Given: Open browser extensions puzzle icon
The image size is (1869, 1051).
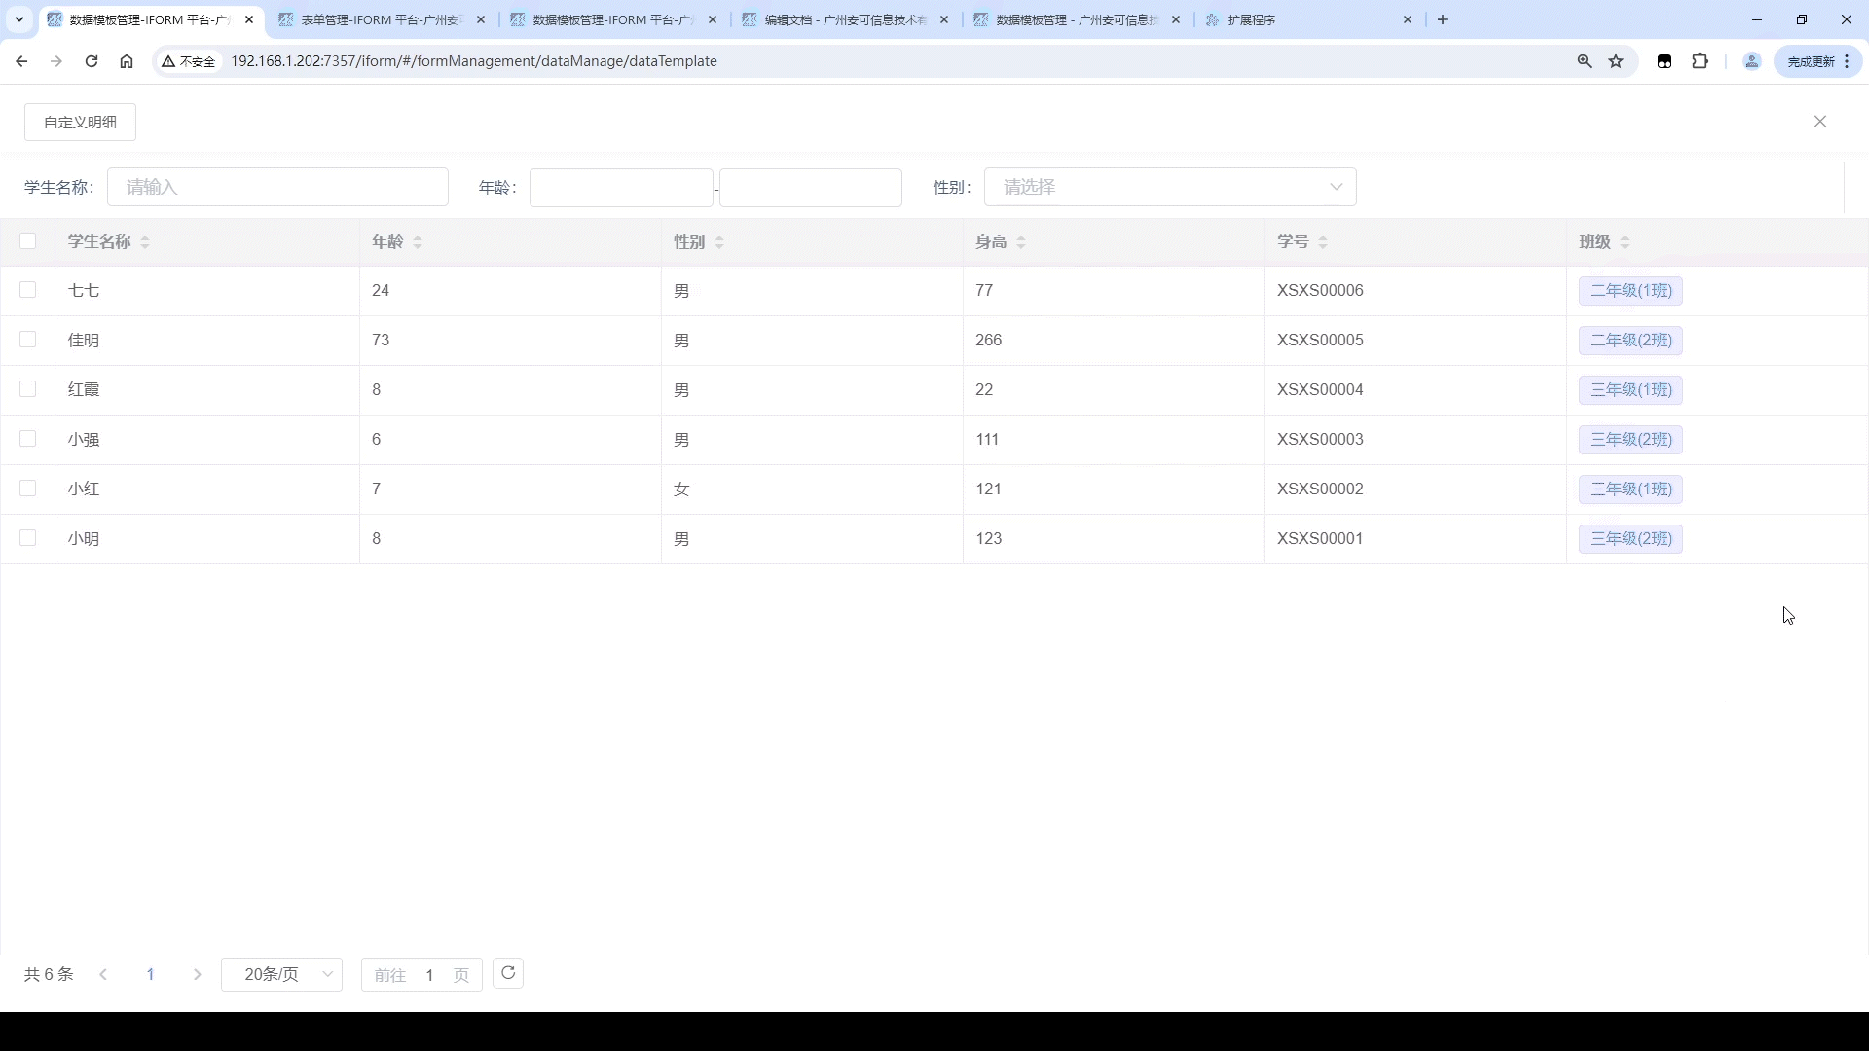Looking at the screenshot, I should (x=1700, y=61).
